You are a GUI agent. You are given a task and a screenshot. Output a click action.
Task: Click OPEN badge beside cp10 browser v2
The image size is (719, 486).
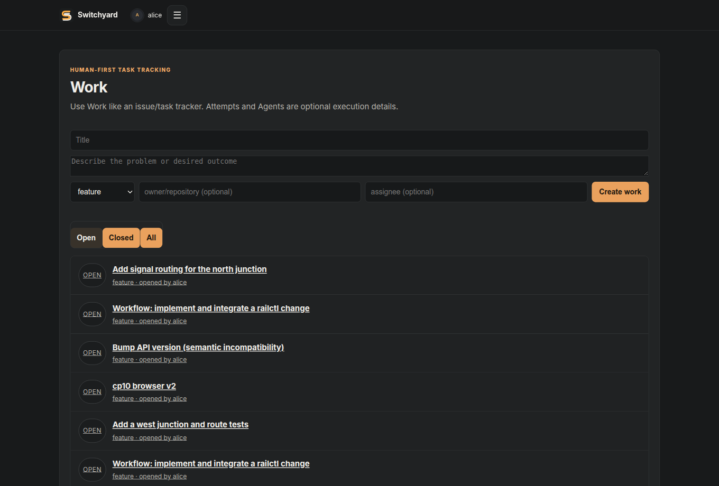pos(93,392)
